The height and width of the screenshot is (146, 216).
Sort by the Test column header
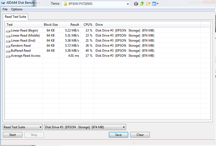tap(24, 24)
